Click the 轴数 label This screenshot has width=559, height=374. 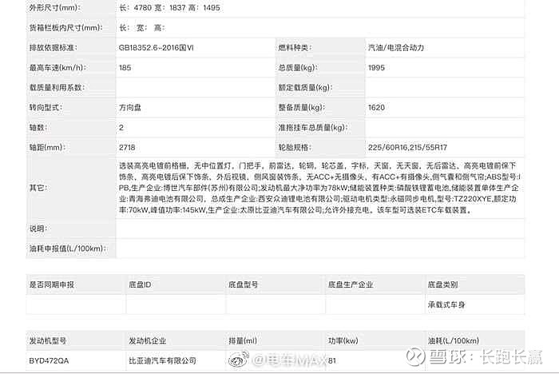(38, 127)
